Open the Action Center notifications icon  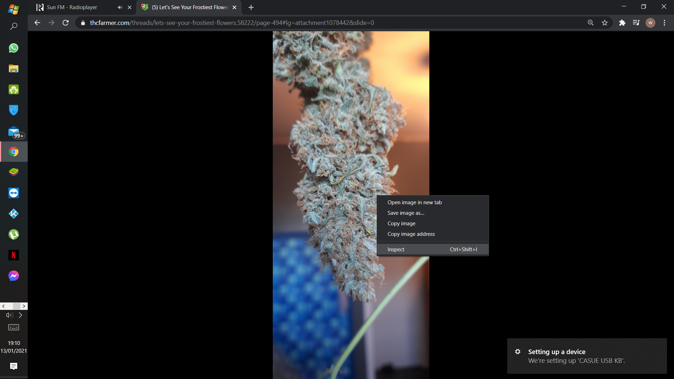click(x=13, y=366)
